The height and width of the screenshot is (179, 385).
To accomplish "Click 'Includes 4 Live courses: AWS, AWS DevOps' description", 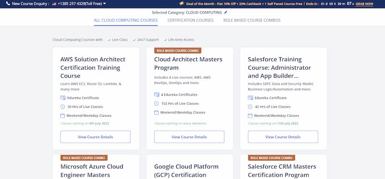I will click(x=182, y=80).
